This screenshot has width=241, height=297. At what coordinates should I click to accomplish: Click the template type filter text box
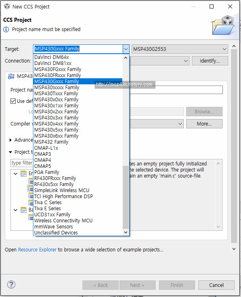pos(22,163)
